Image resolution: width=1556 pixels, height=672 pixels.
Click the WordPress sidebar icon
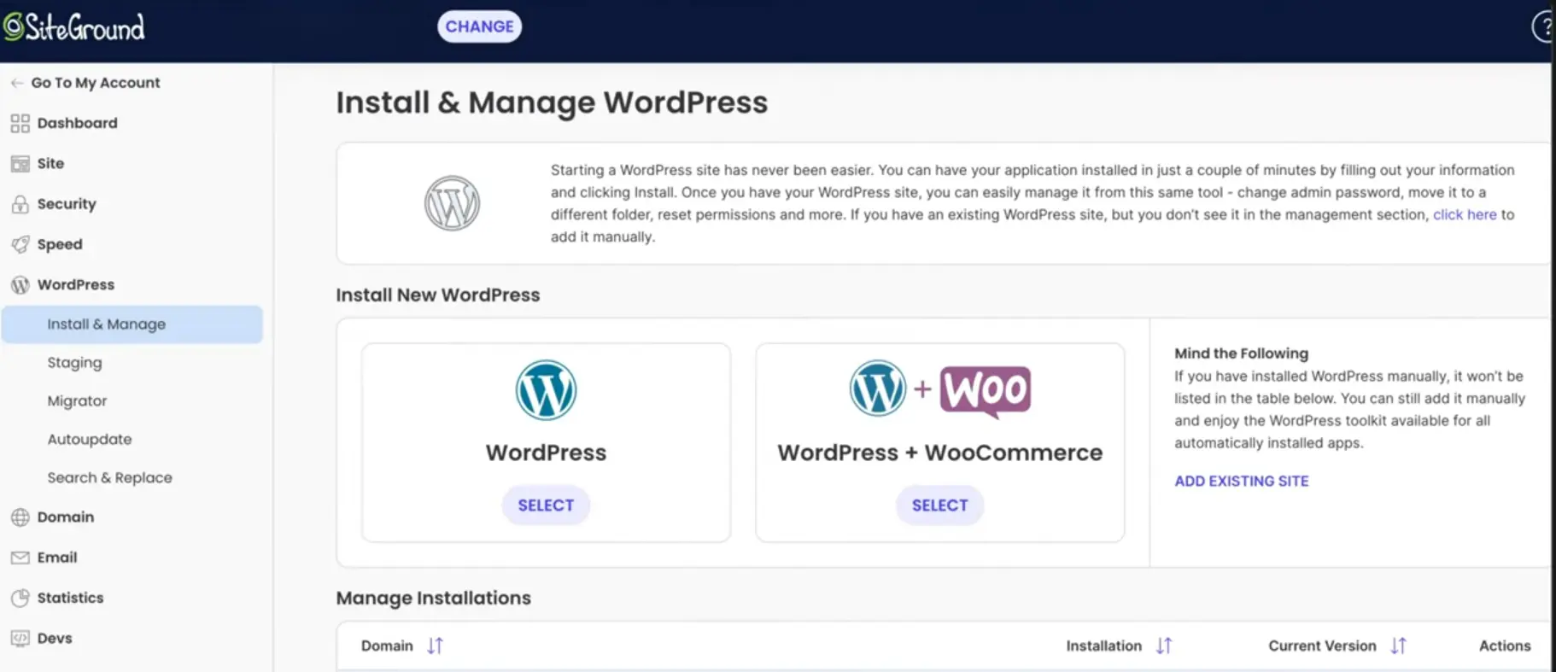pos(20,285)
